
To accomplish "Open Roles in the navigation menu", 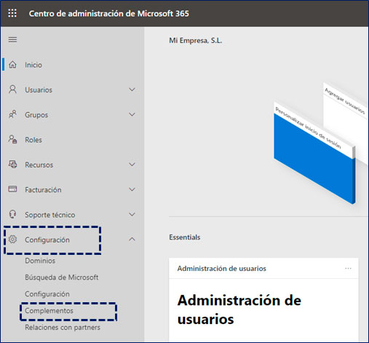I will tap(33, 140).
